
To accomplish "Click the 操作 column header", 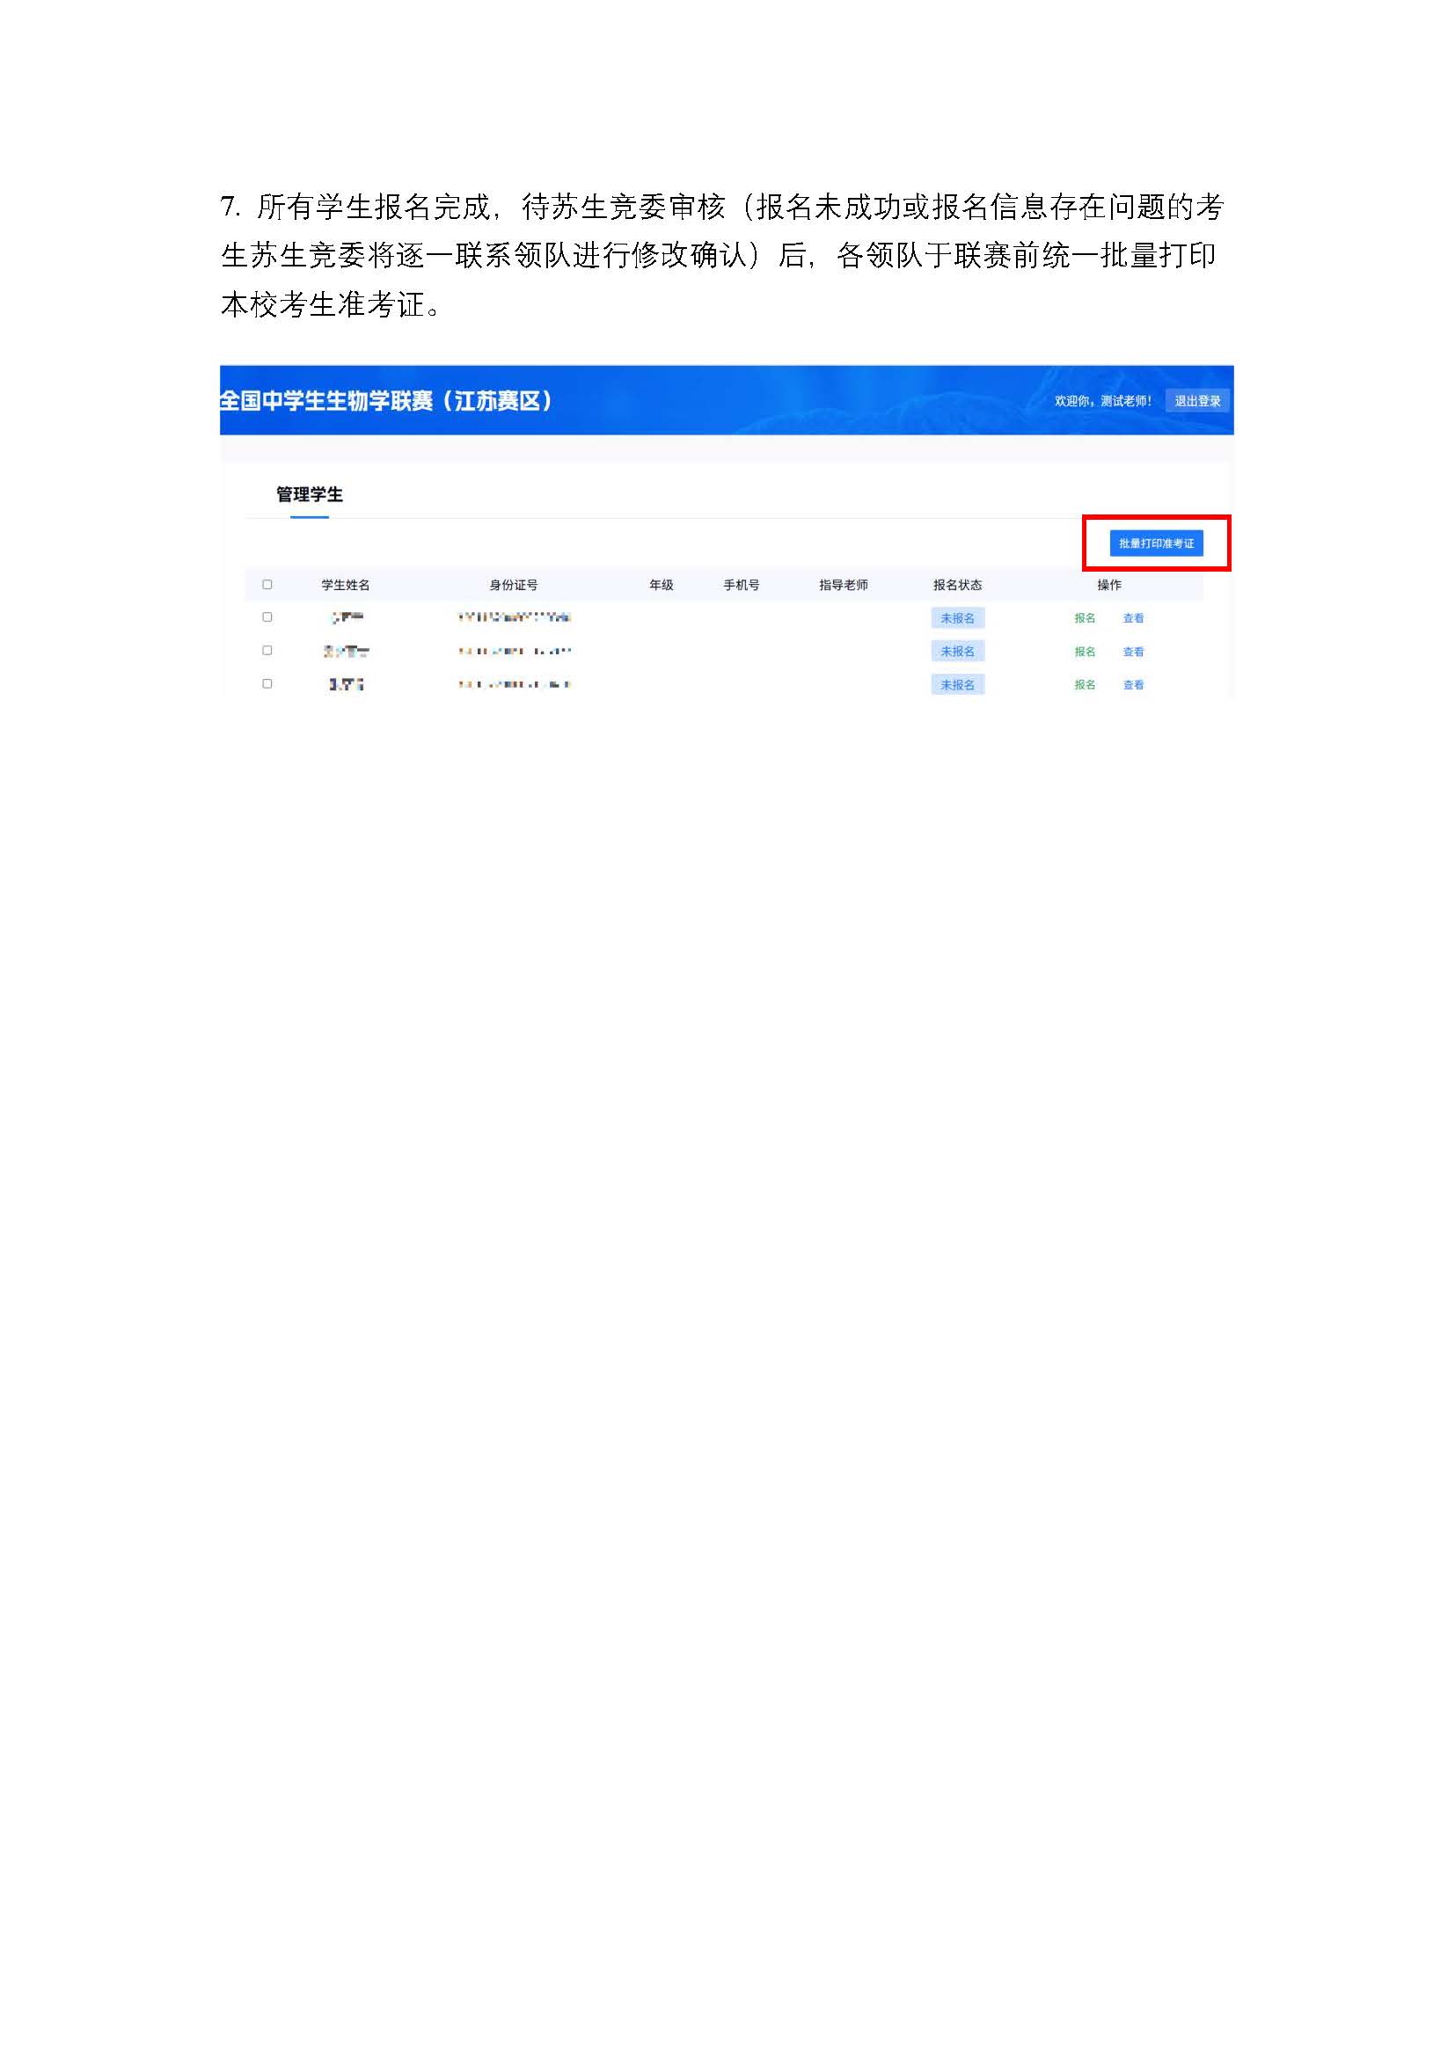I will [x=1109, y=585].
